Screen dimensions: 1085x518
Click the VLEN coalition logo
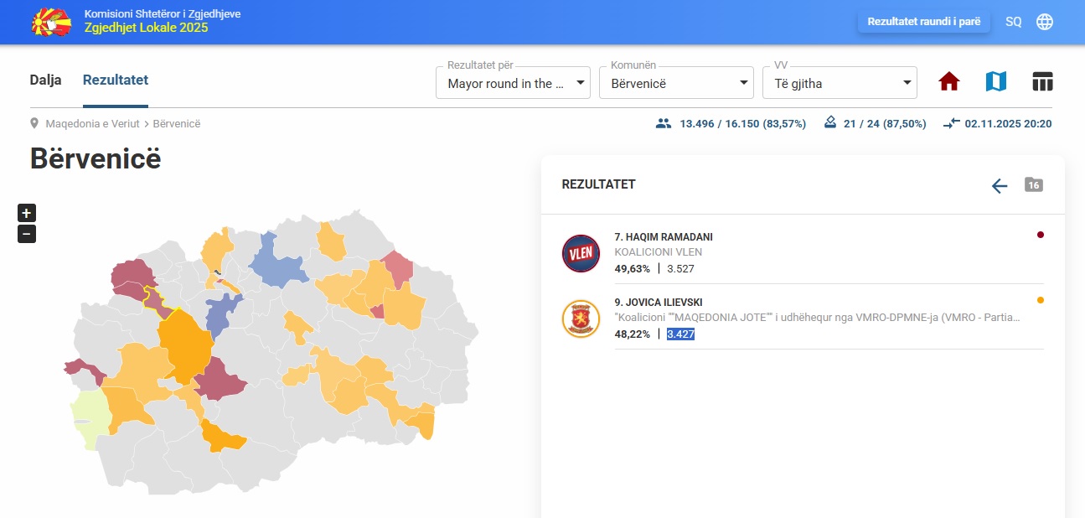pyautogui.click(x=581, y=253)
